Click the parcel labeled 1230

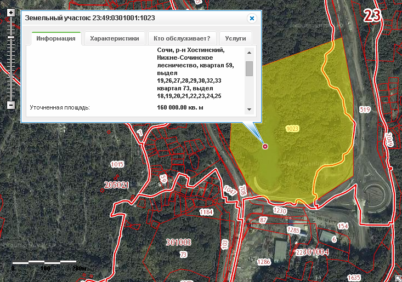click(280, 211)
